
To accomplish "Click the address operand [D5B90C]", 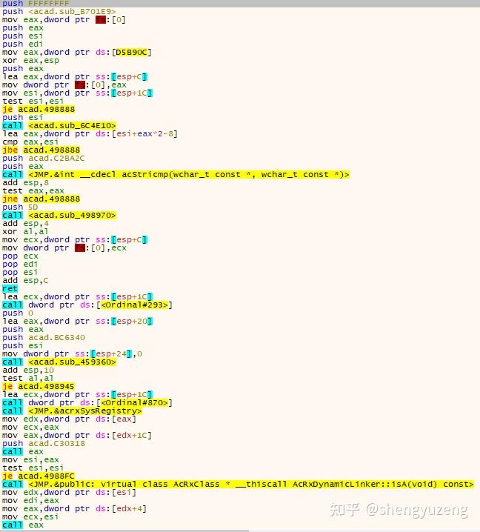I will tap(132, 53).
